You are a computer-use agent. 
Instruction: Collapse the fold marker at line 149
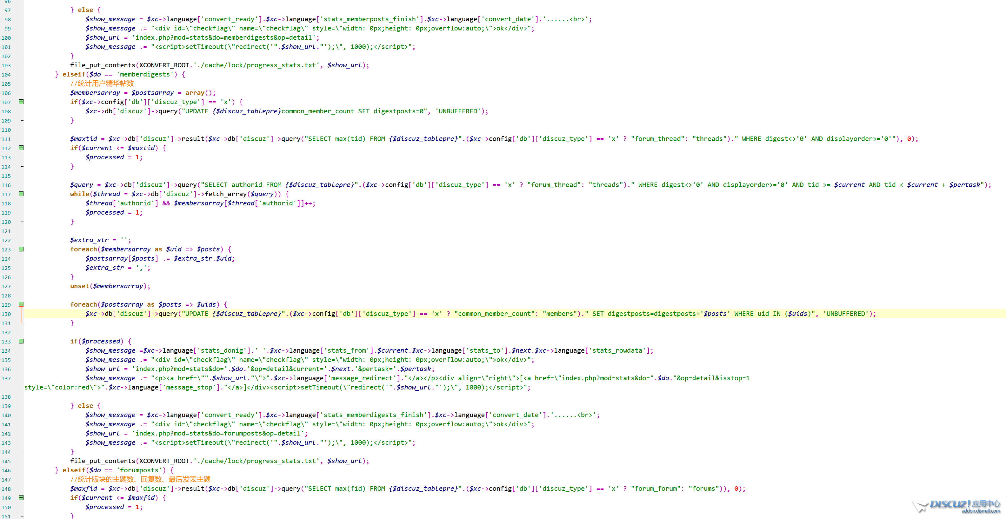(x=22, y=498)
